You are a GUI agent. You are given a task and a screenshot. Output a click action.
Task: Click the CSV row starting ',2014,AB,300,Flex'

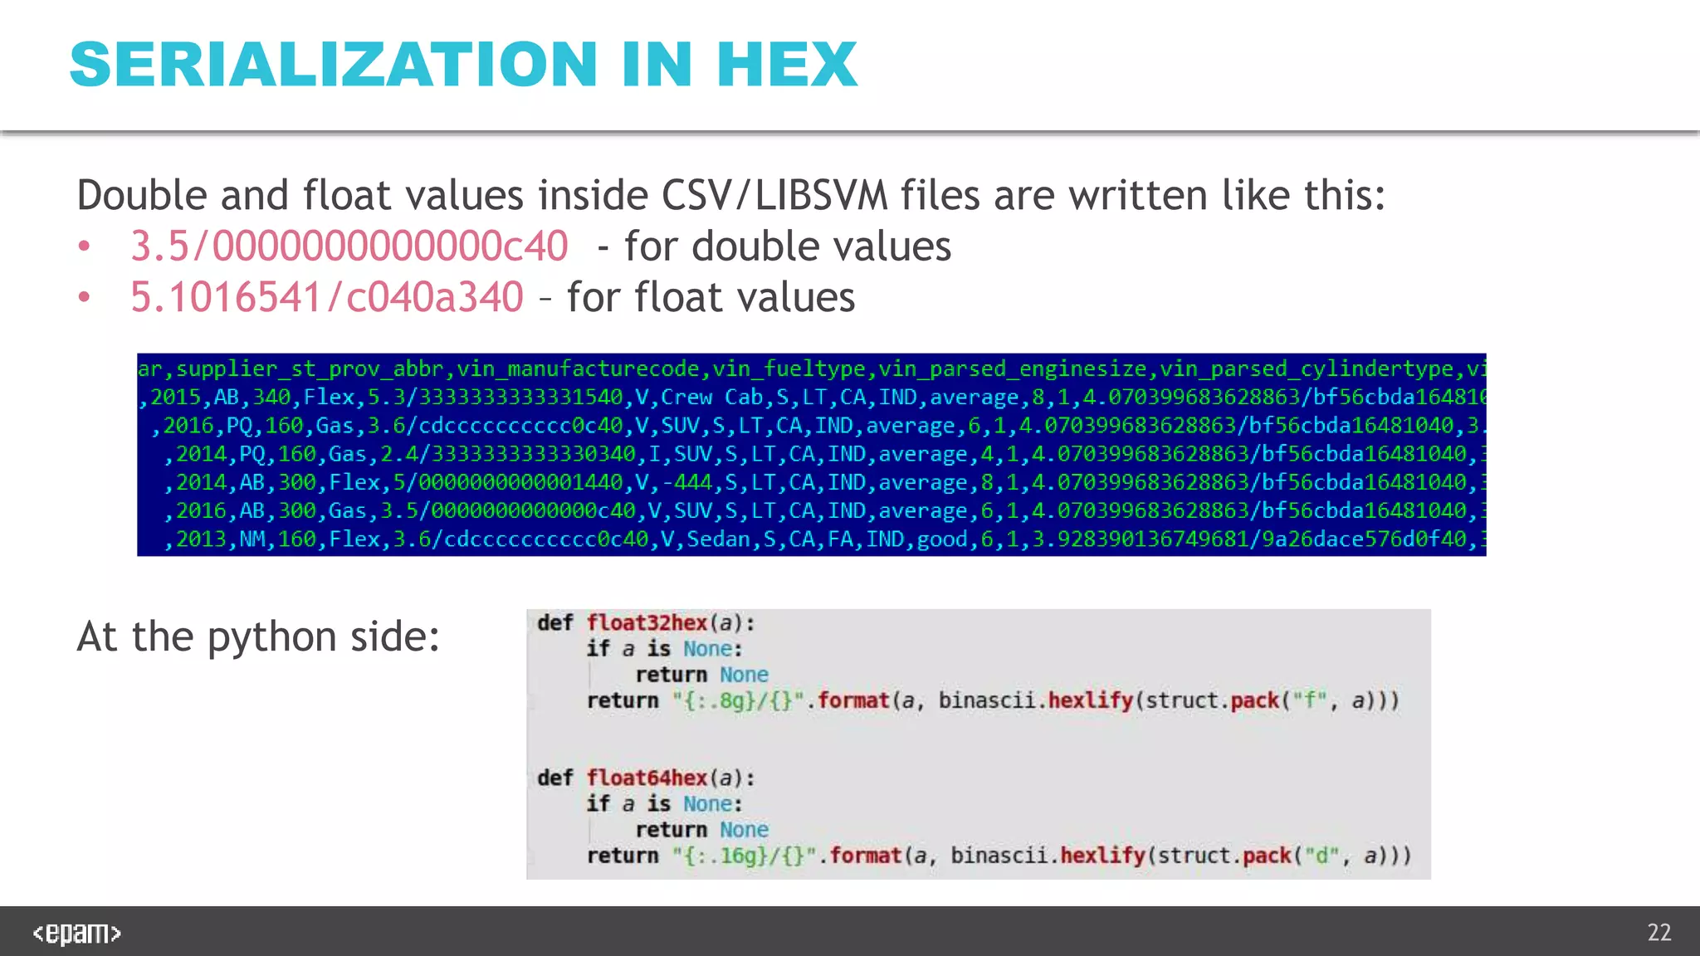(x=824, y=482)
